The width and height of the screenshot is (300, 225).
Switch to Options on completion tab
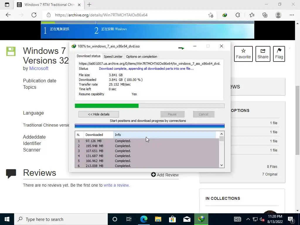[x=142, y=57]
